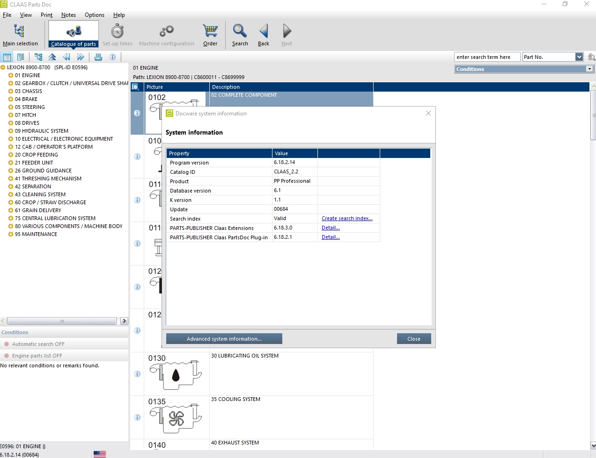Click parts list vertical scrollbar thumb
Screen dimensions: 596x458
(593, 115)
